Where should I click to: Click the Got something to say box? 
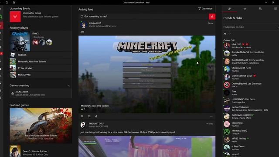tap(143, 17)
